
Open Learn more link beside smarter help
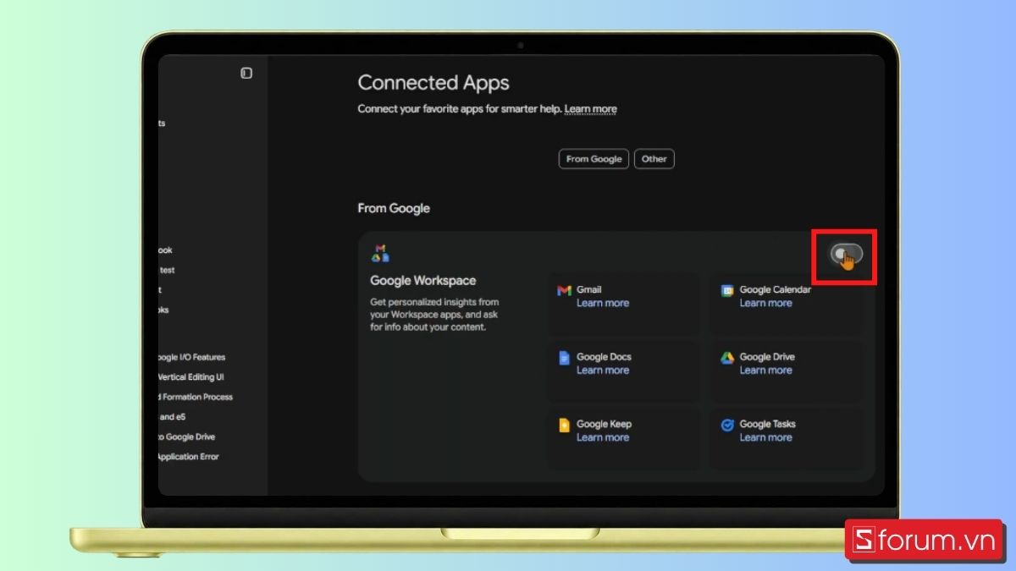point(591,109)
